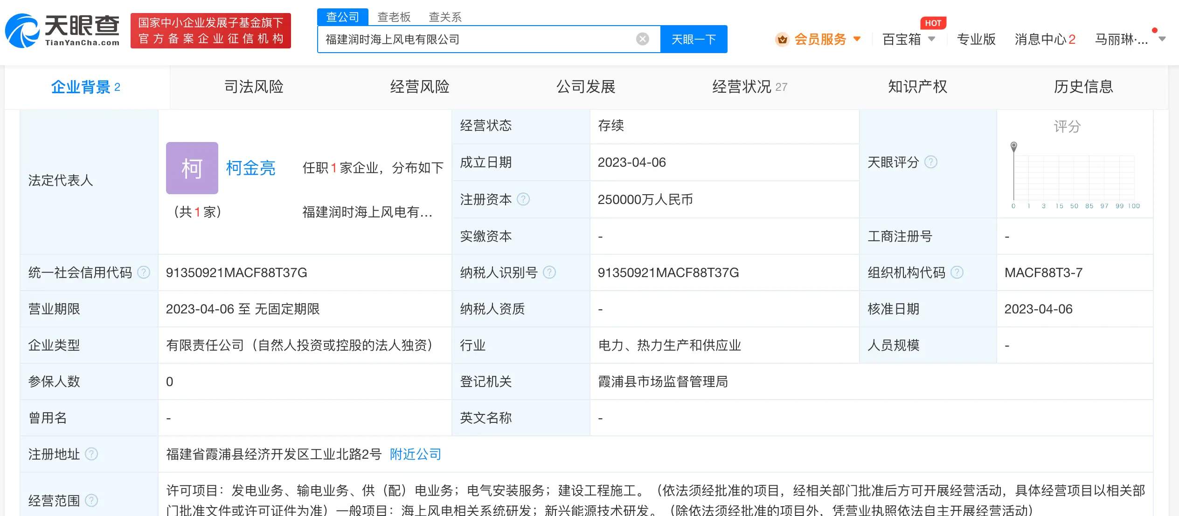Viewport: 1179px width, 516px height.
Task: Click the 天眼一下 search button
Action: pyautogui.click(x=694, y=39)
